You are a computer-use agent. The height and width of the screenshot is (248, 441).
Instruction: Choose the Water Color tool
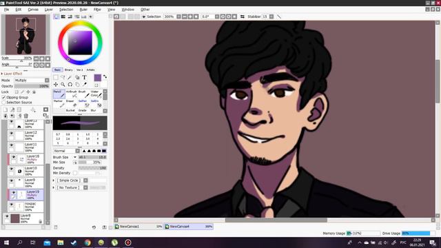(x=96, y=94)
